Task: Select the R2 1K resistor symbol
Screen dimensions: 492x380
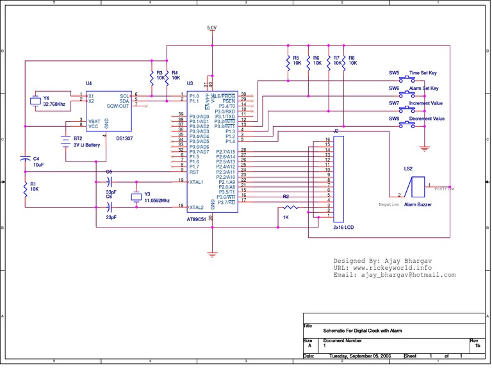Action: coord(291,207)
